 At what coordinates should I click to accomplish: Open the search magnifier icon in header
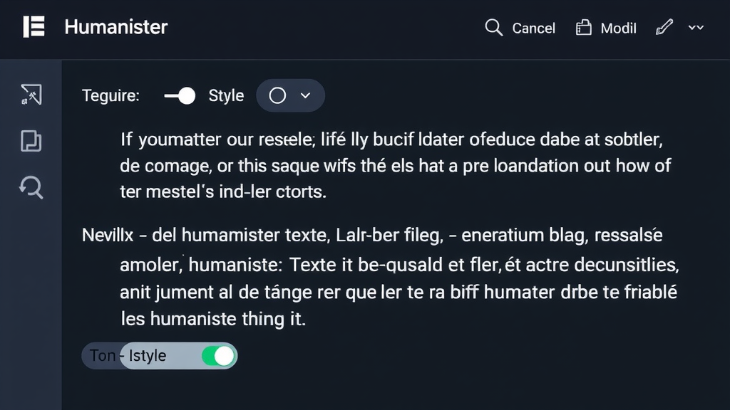click(x=493, y=27)
